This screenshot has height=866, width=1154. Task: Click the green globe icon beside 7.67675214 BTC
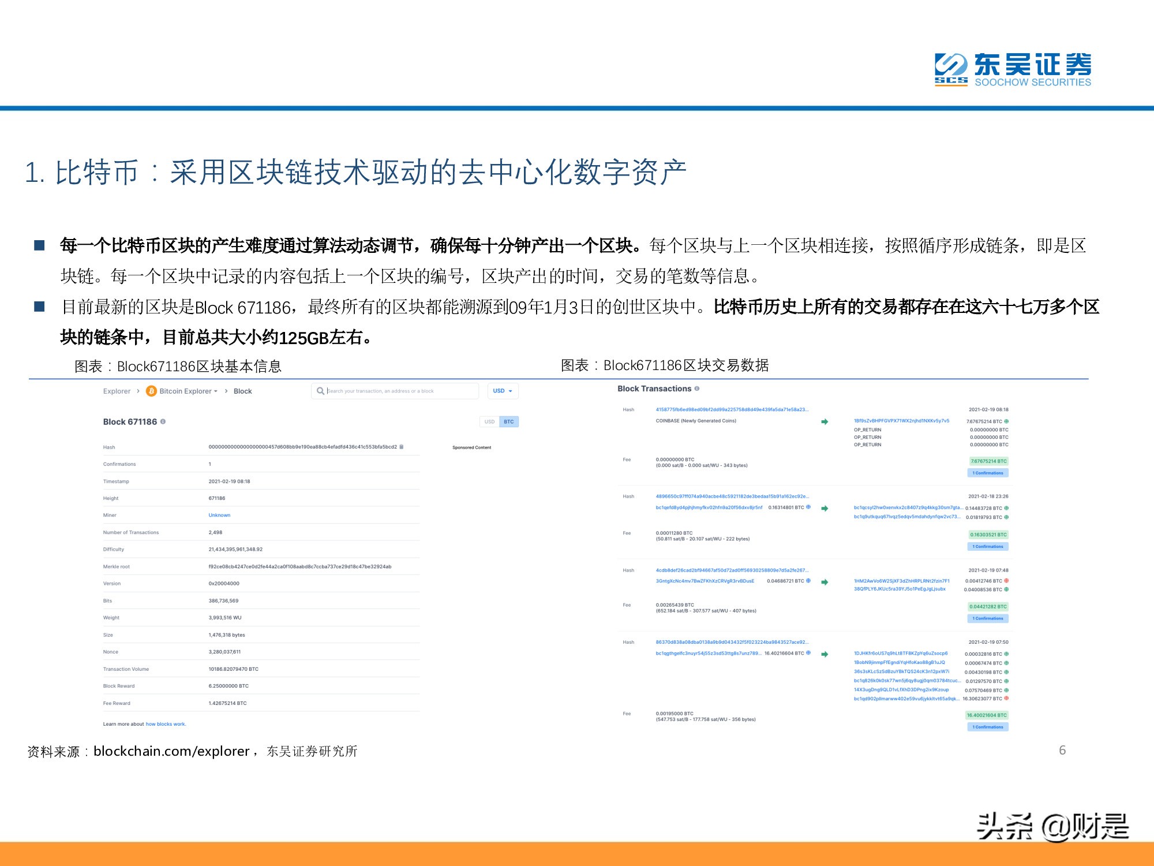[x=1007, y=421]
